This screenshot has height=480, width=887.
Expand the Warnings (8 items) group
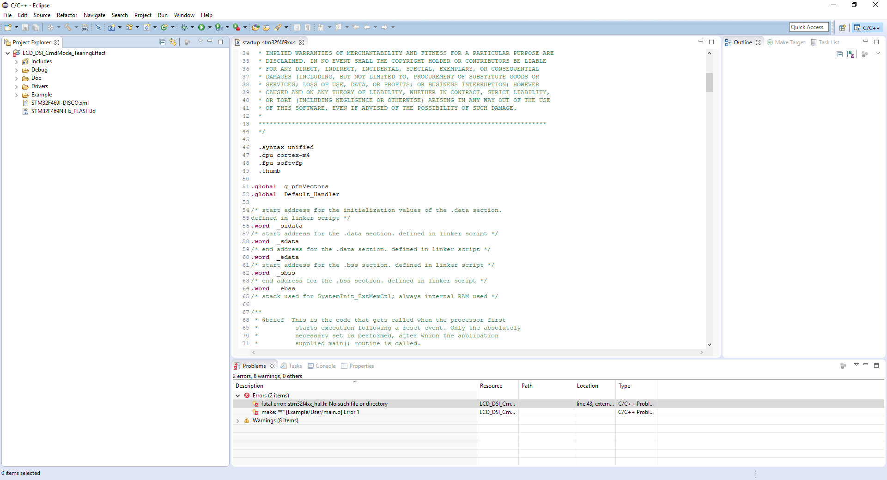pos(238,421)
